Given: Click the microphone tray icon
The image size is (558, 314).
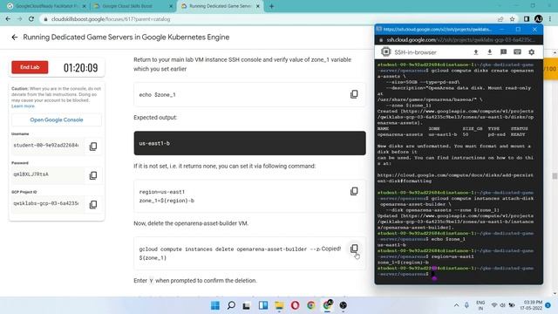Looking at the screenshot, I should coord(467,305).
